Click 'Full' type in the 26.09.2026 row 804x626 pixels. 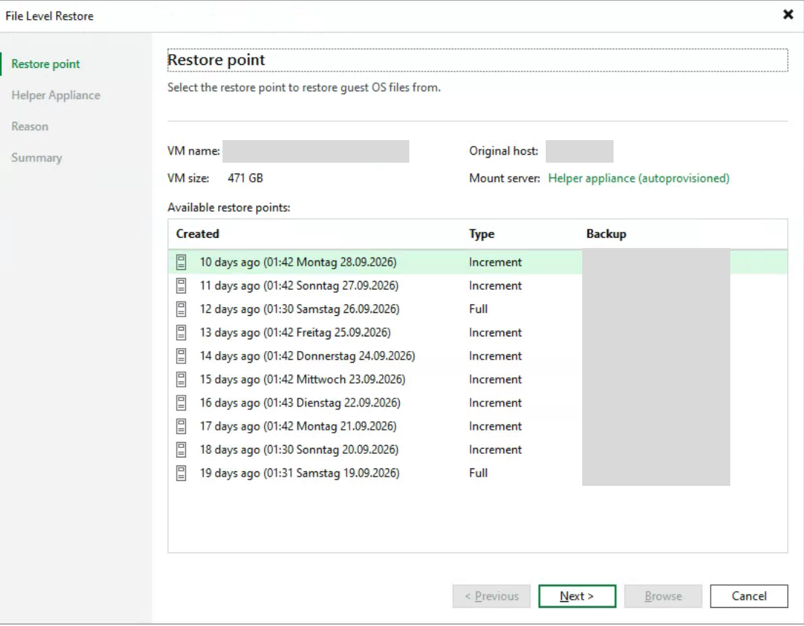478,309
